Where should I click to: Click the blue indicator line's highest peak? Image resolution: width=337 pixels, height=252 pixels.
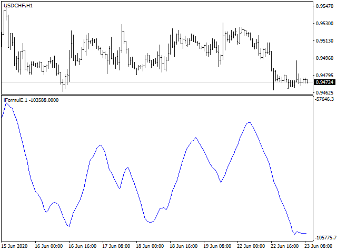point(6,103)
